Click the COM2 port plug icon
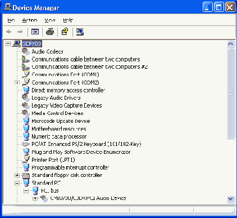Image resolution: width=237 pixels, height=218 pixels. pyautogui.click(x=26, y=82)
